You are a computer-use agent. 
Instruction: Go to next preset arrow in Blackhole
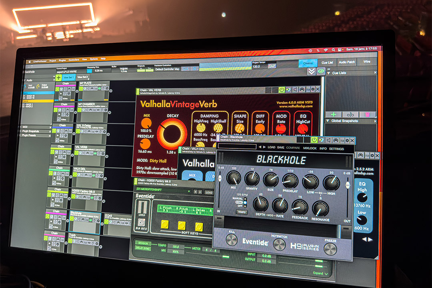(x=264, y=147)
